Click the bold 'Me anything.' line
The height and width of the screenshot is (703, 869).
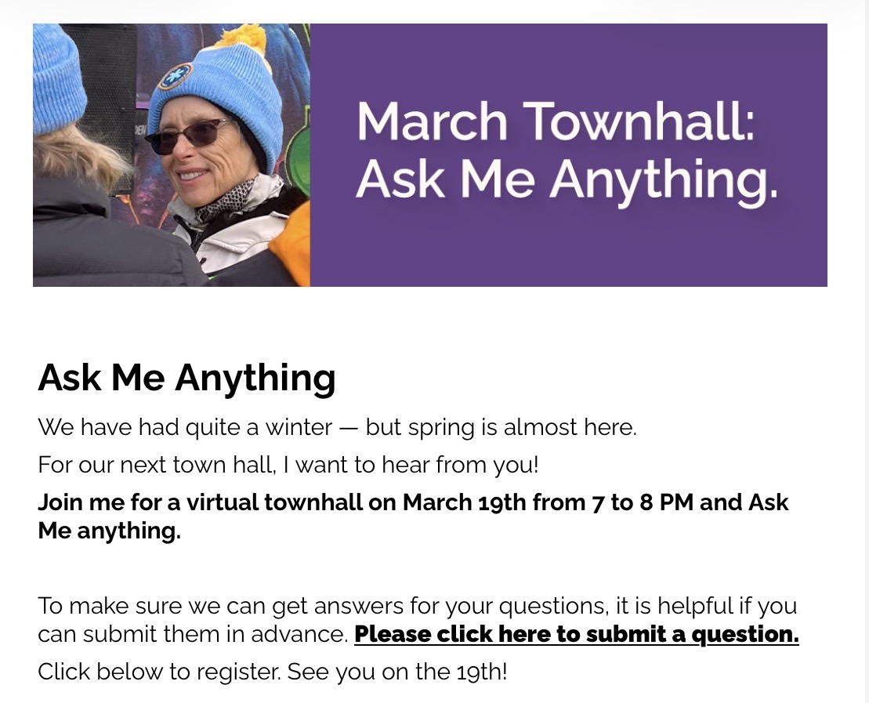point(109,531)
